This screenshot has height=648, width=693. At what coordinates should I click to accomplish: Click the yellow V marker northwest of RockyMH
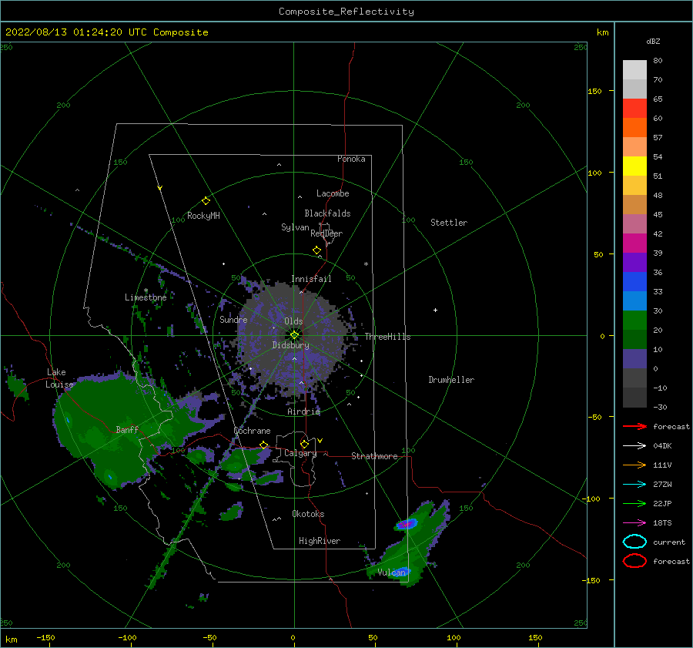pos(159,188)
